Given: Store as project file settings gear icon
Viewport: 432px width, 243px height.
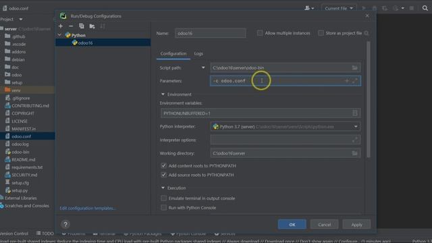Looking at the screenshot, I should pos(367,33).
